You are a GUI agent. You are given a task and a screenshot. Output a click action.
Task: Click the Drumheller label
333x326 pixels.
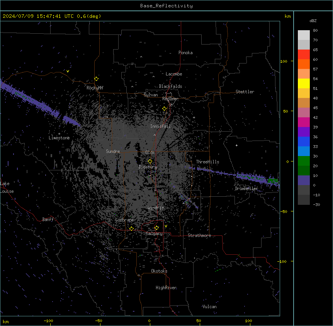point(246,189)
